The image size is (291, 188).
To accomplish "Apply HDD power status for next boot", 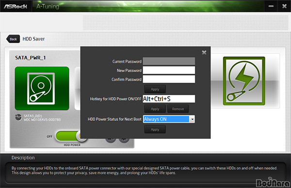I will 155,130.
